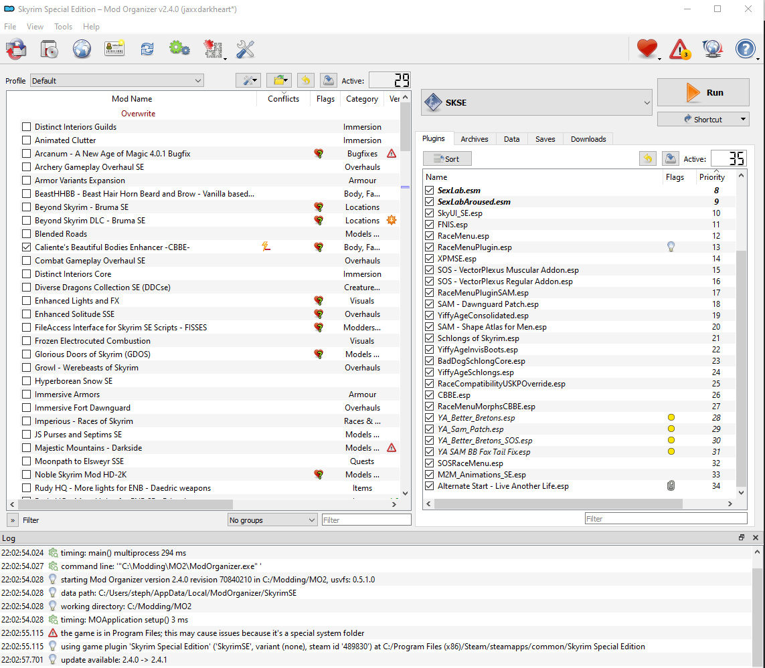Uncheck CBBE.esp plugin checkbox
The image size is (765, 668).
[x=429, y=395]
